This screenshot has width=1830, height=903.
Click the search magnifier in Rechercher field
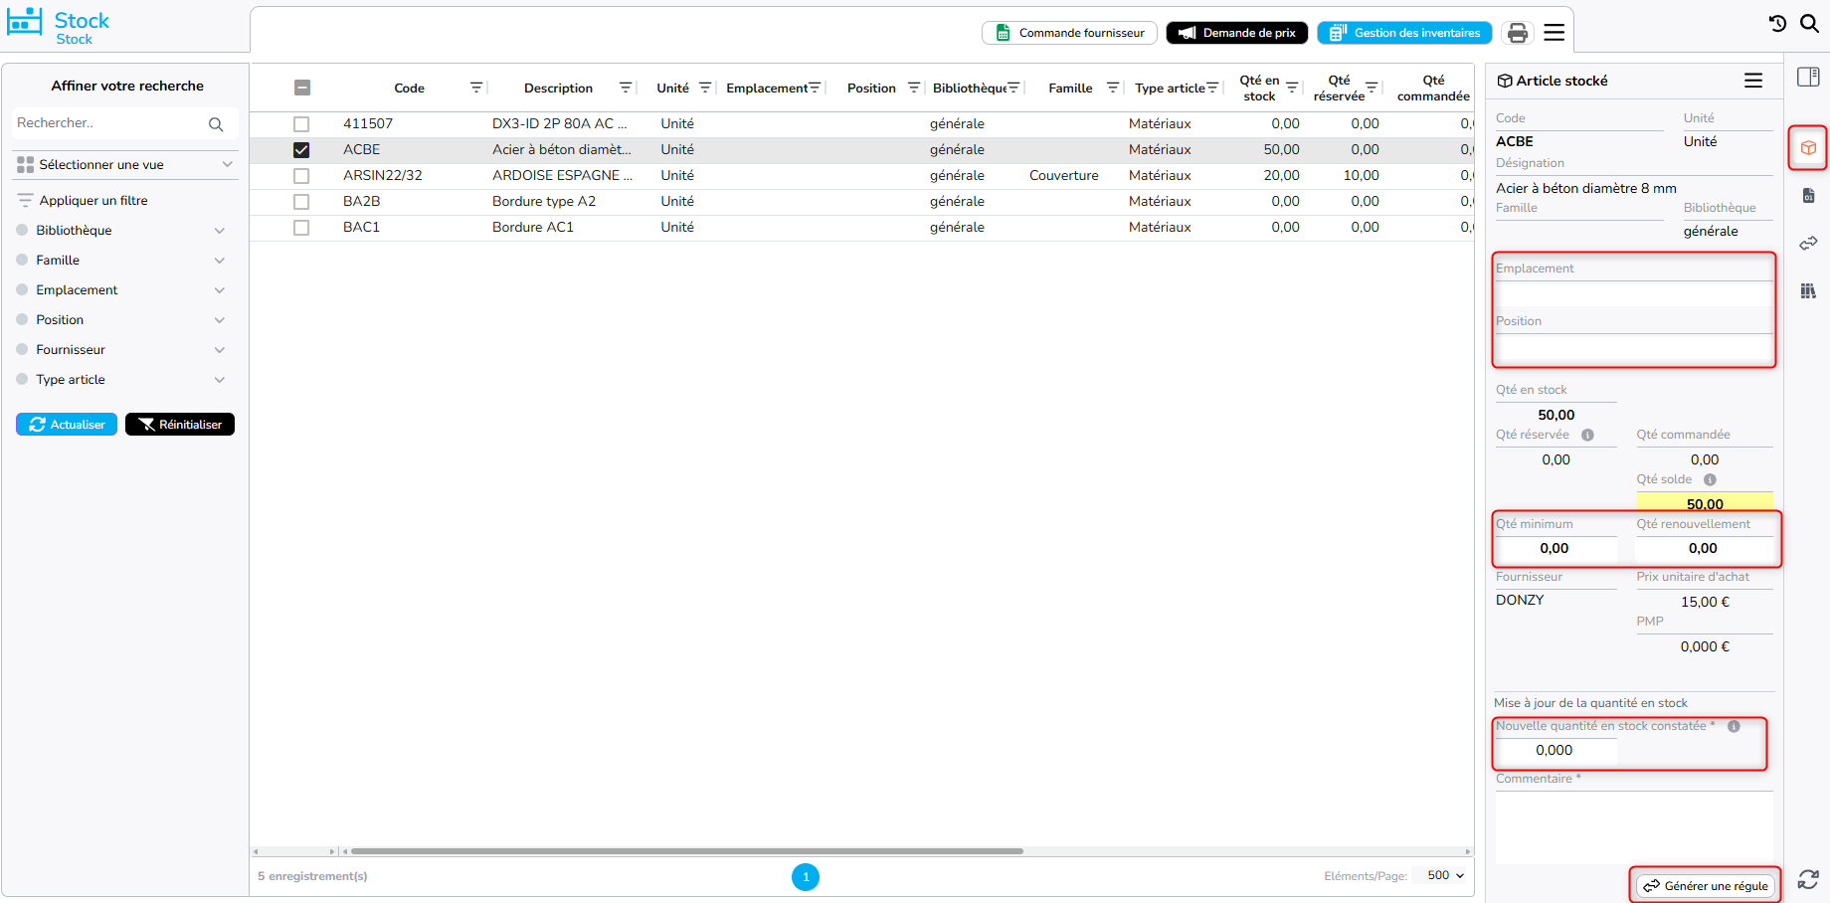216,124
